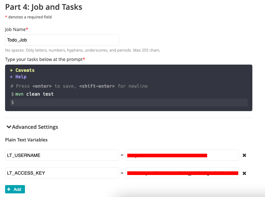Screen dimensions: 265x197
Task: Click the empty task prompt line
Action: pyautogui.click(x=130, y=102)
